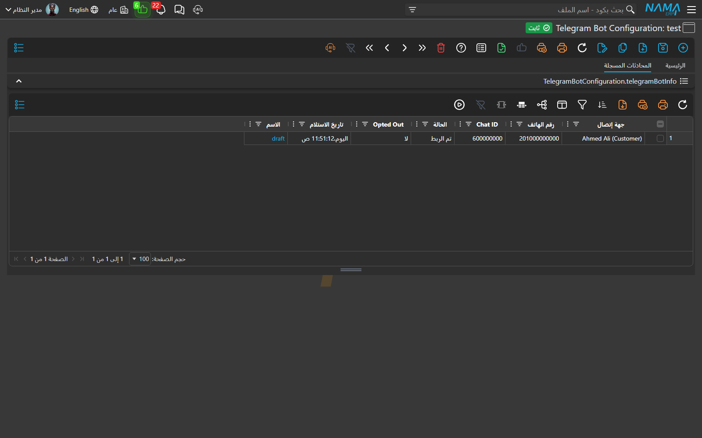Open Chat ID column filter menu
702x438 pixels.
pyautogui.click(x=469, y=124)
